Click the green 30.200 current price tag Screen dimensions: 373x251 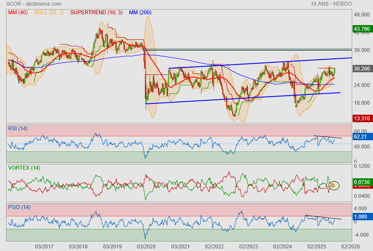[361, 68]
